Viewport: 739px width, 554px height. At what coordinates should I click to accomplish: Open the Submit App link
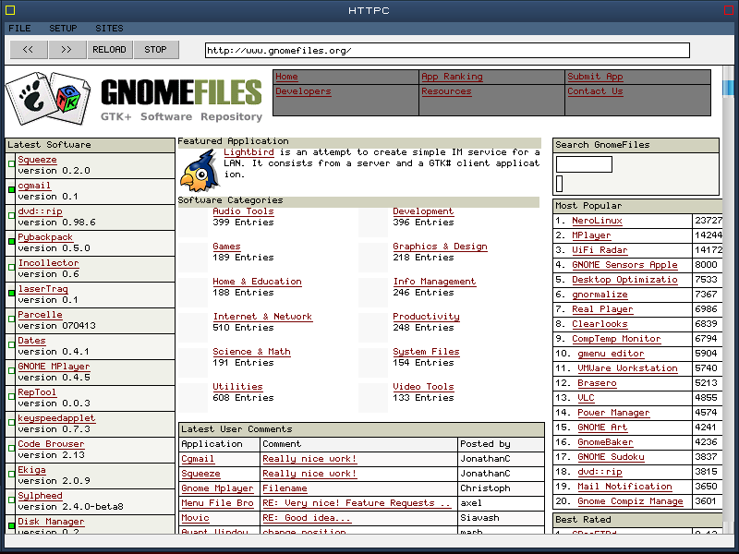(x=595, y=77)
